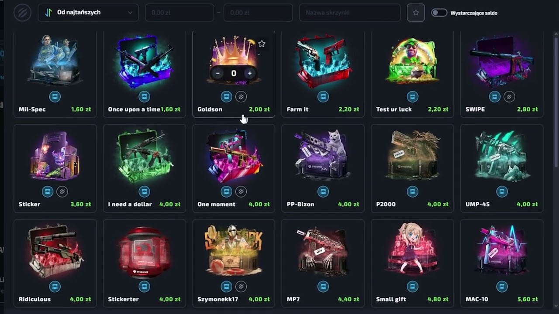The height and width of the screenshot is (314, 559).
Task: Click the sort dropdown chevron arrow
Action: (x=130, y=13)
